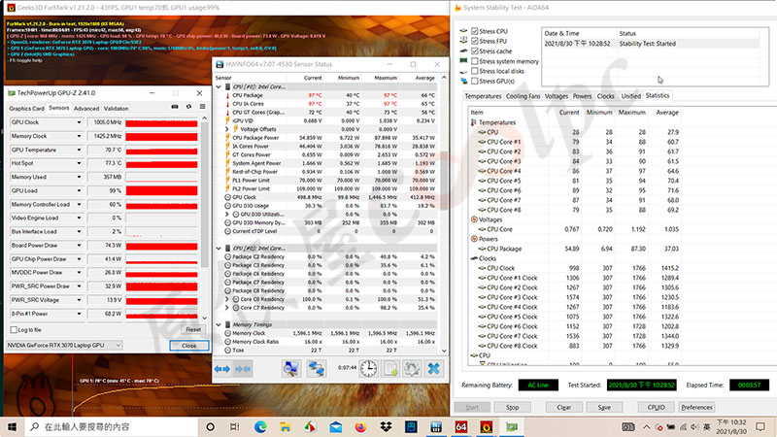Open Task View on taskbar
The height and width of the screenshot is (437, 777).
[235, 426]
